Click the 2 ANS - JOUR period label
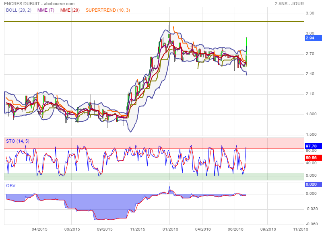Image resolution: width=322 pixels, height=233 pixels. pos(289,4)
